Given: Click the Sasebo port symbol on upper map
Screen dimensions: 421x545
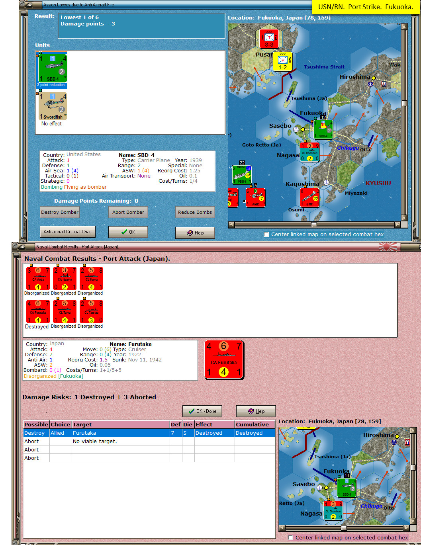Looking at the screenshot, I should coord(296,129).
